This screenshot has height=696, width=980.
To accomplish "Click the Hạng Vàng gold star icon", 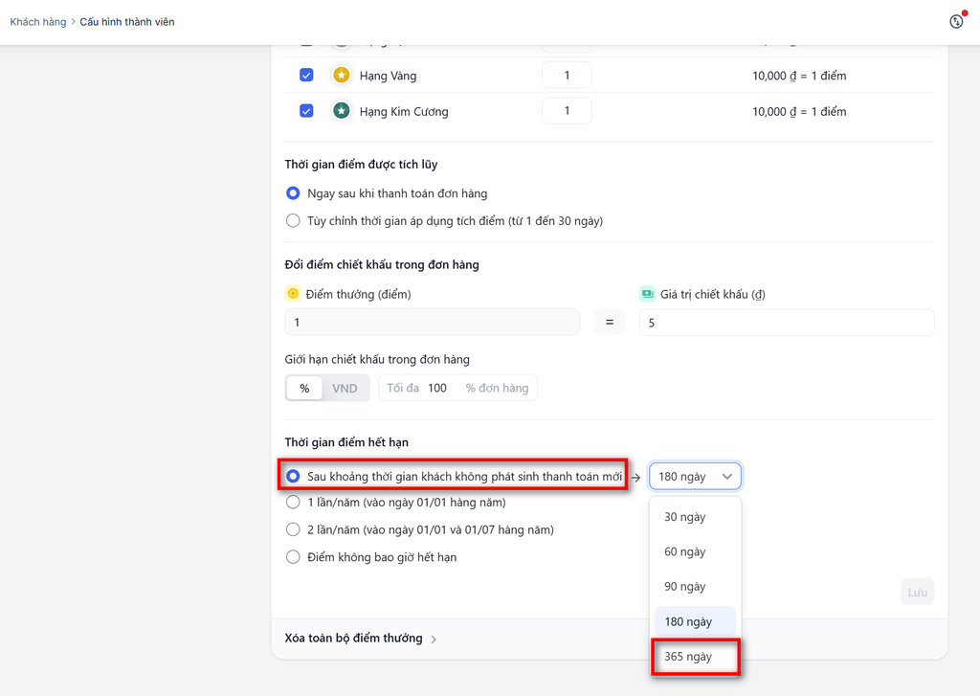I will (x=341, y=76).
